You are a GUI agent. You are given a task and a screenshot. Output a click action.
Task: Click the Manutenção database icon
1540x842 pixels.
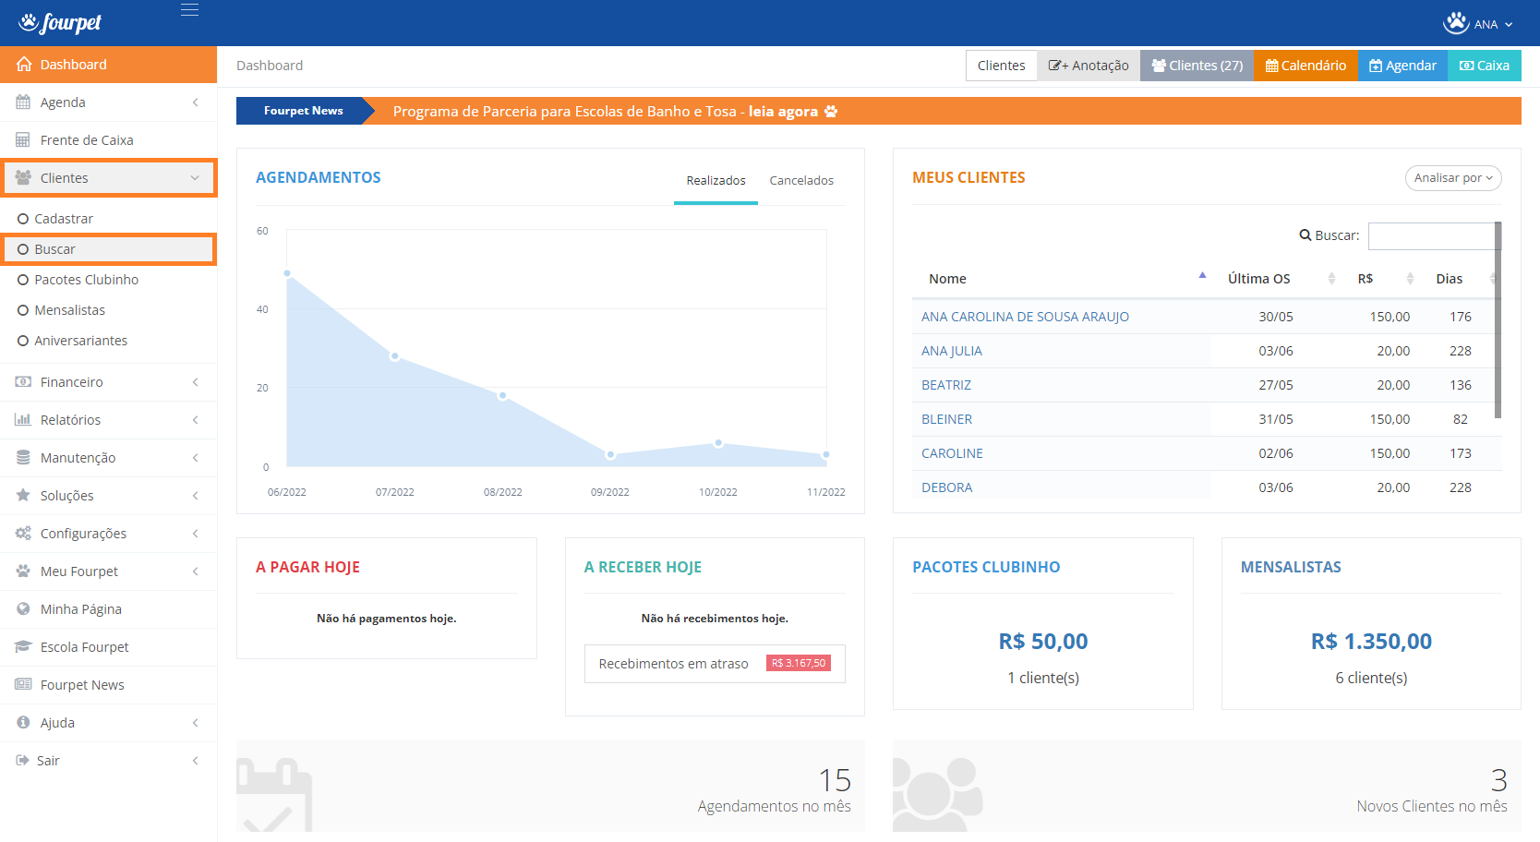pos(23,458)
